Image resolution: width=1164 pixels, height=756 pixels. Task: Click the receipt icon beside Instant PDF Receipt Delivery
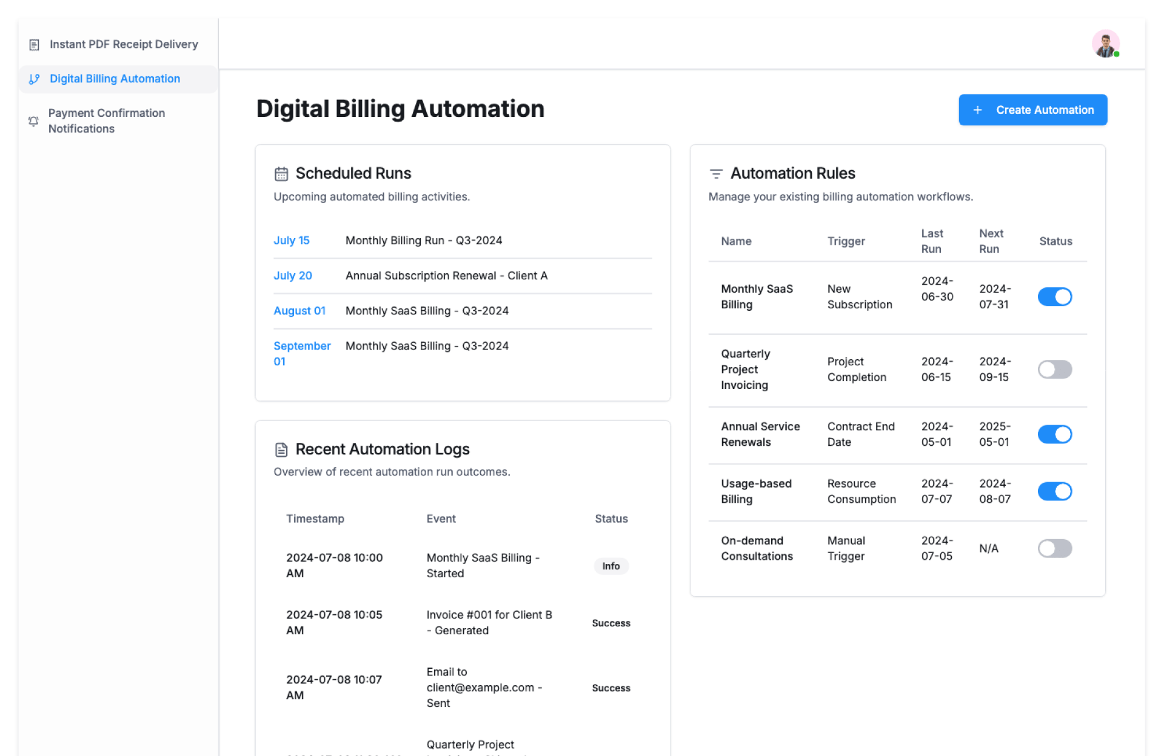(35, 45)
